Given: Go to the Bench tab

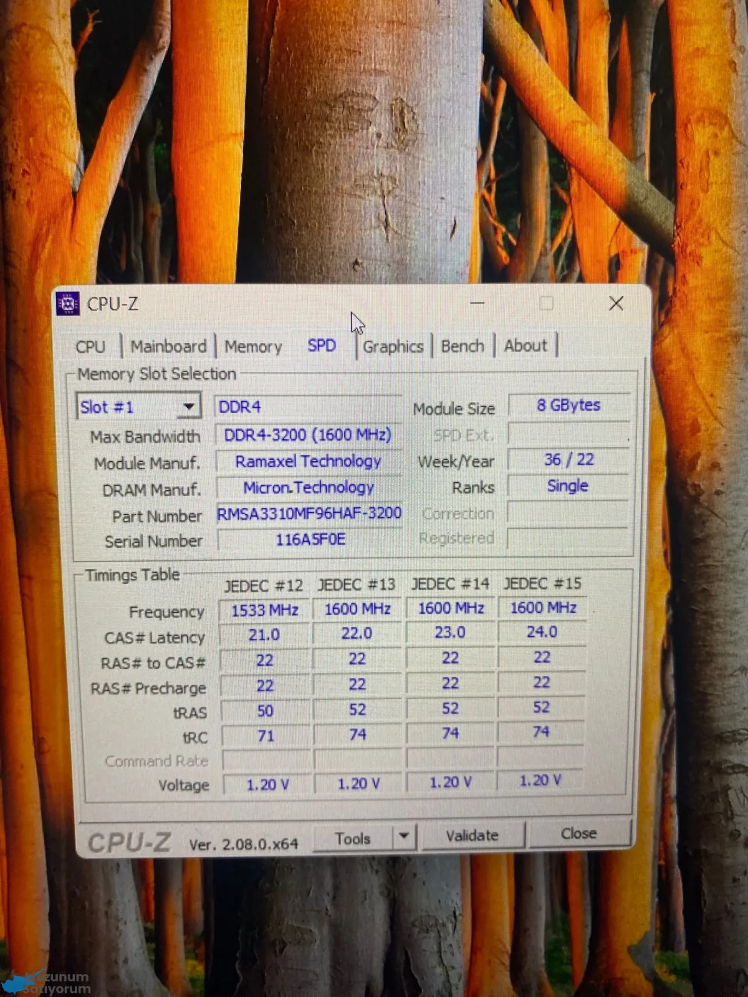Looking at the screenshot, I should [463, 346].
